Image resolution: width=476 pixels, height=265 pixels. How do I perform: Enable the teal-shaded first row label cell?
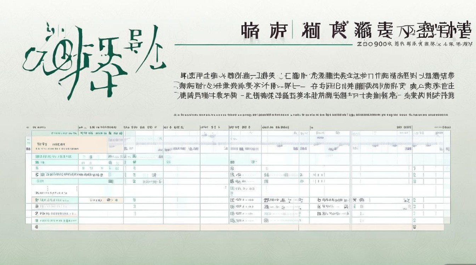pos(53,157)
